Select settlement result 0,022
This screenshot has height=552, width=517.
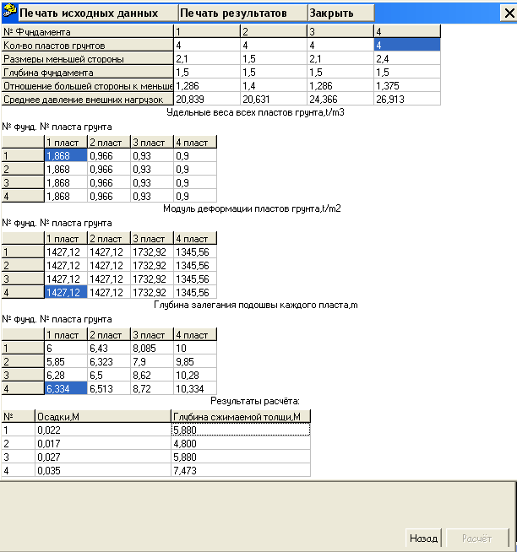coord(103,430)
